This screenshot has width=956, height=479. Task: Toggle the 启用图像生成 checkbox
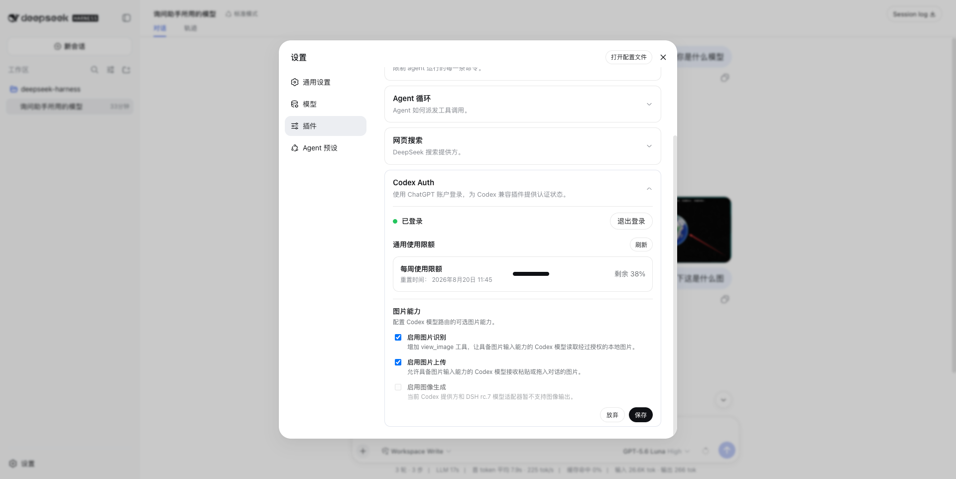[x=398, y=387]
